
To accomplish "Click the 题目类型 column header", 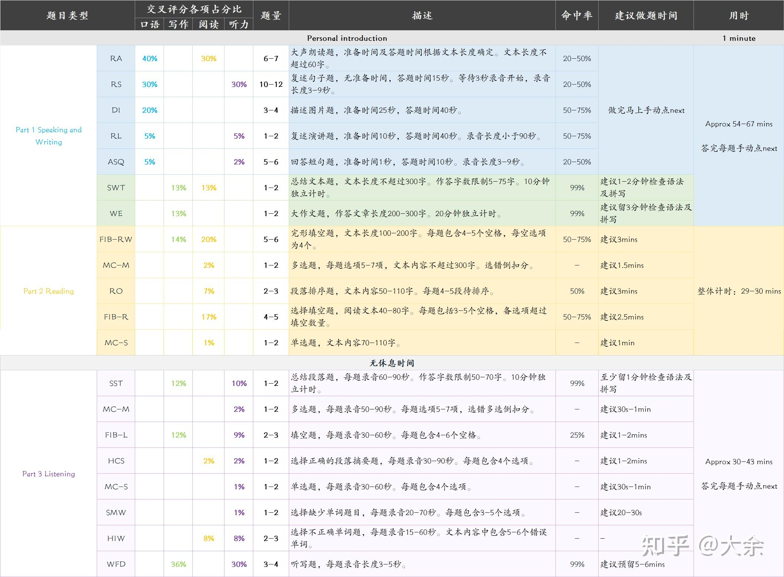I will (x=67, y=16).
